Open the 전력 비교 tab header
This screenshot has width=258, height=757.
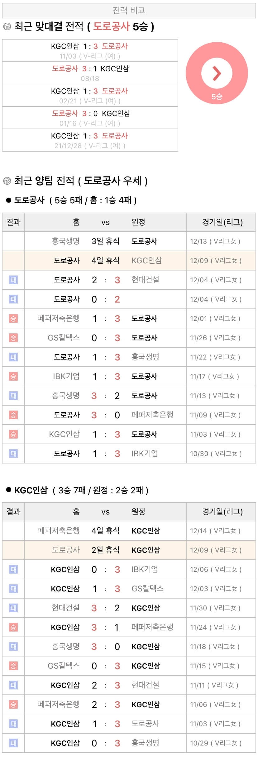pyautogui.click(x=129, y=11)
